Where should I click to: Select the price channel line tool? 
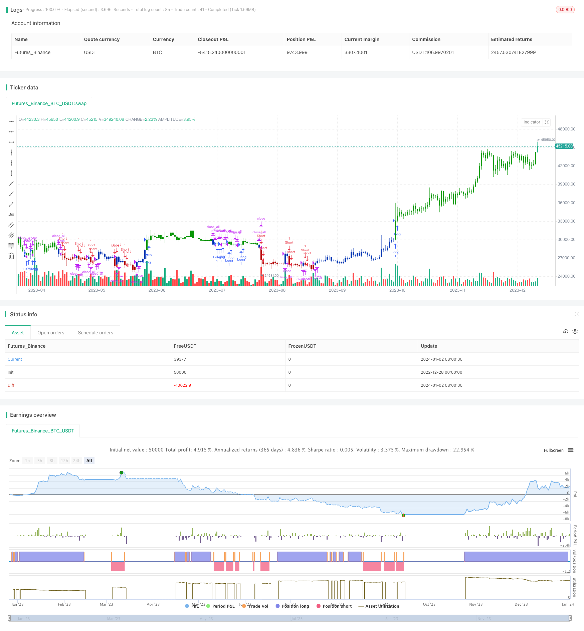point(11,225)
